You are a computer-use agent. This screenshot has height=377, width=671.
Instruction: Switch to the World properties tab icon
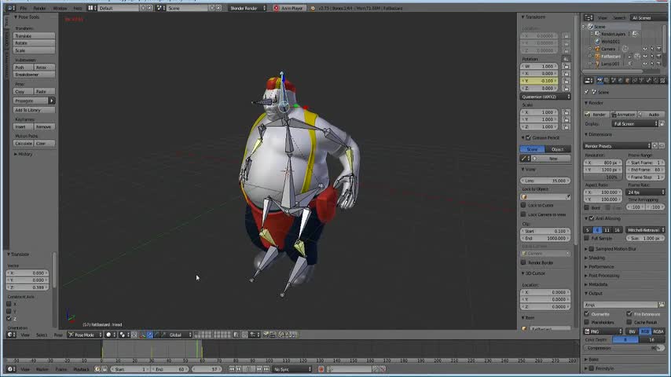621,80
